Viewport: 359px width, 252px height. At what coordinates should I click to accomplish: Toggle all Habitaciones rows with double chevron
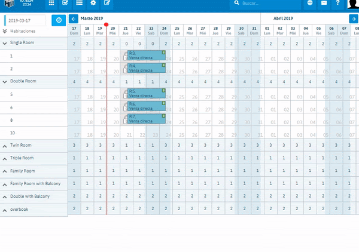tap(5, 31)
